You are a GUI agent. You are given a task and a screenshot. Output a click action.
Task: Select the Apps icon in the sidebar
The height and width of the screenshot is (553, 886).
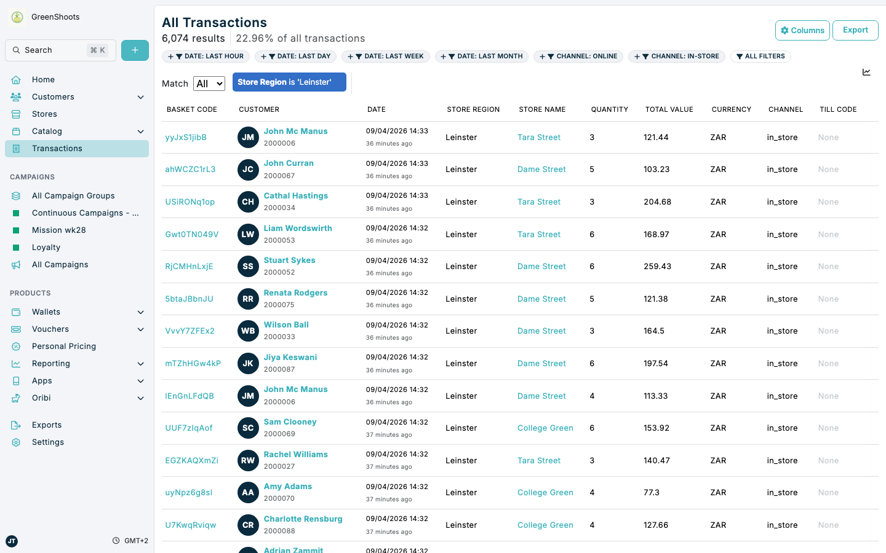[17, 380]
